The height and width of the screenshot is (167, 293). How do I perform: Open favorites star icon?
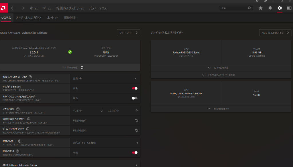[260, 8]
